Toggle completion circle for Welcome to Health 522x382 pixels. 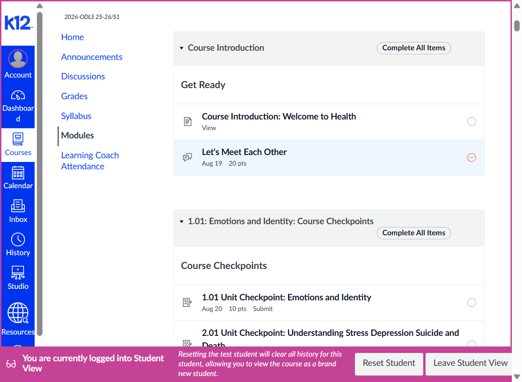point(471,122)
